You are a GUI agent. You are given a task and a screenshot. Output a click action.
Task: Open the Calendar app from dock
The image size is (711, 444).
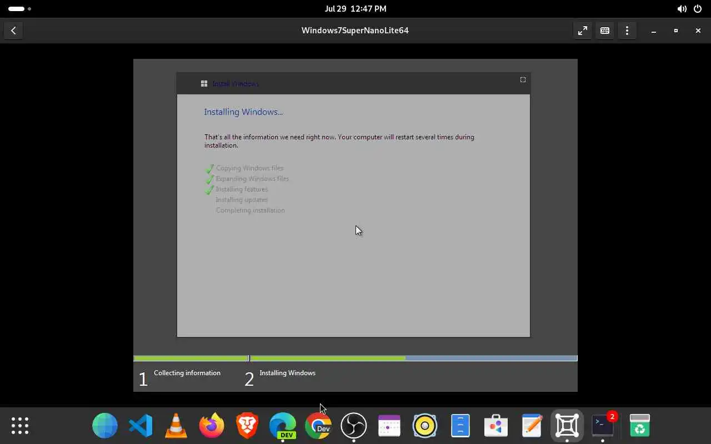389,426
